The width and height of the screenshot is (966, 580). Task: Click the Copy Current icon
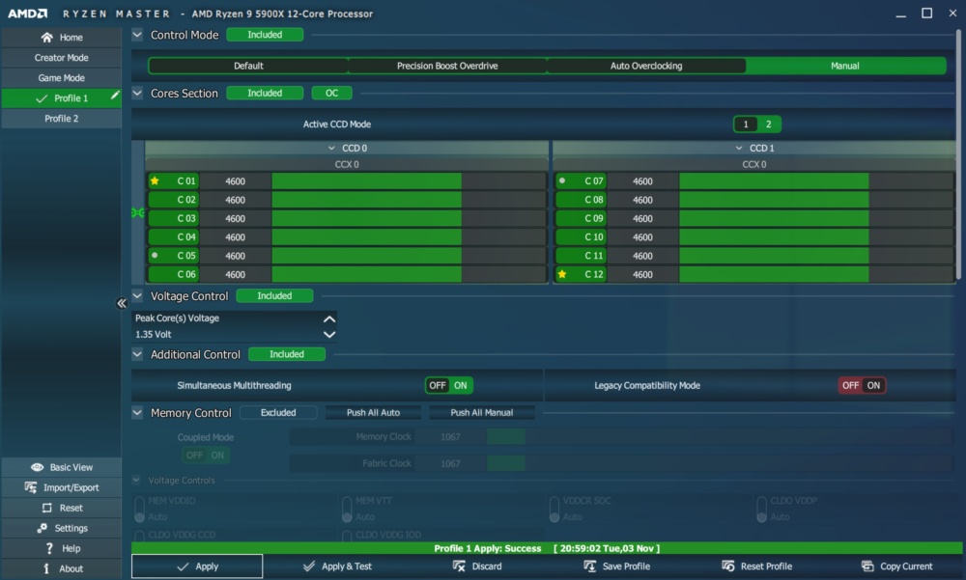pyautogui.click(x=867, y=566)
